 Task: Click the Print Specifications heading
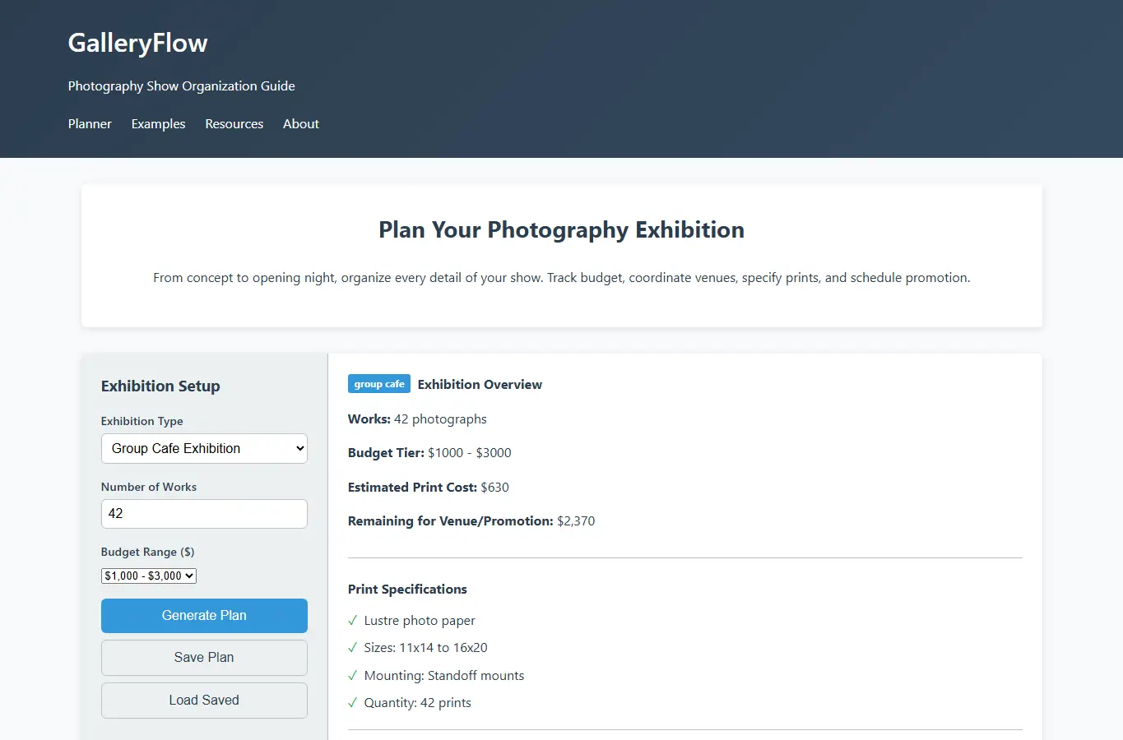coord(407,590)
